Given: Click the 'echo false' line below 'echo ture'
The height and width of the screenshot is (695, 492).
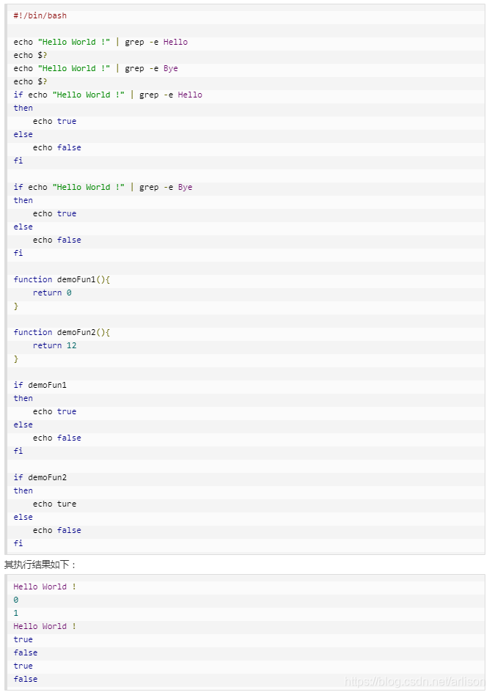Looking at the screenshot, I should 56,530.
